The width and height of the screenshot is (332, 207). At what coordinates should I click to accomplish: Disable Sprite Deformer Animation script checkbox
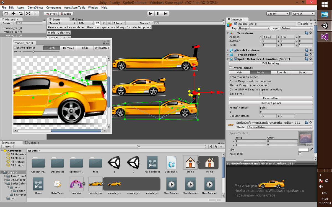point(235,59)
